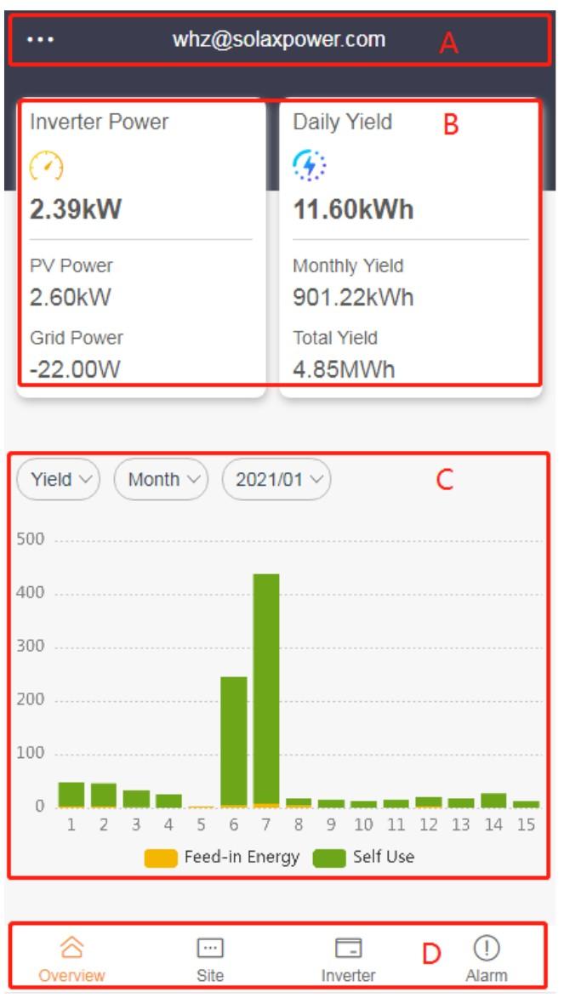Tap the Inverter icon in bottom bar
This screenshot has width=564, height=998.
click(x=348, y=949)
